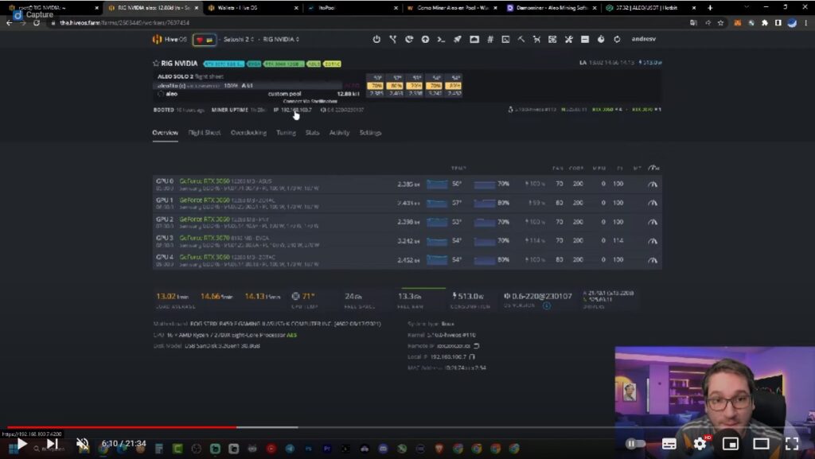Toggle subtitles in the video player
815x459 pixels.
pos(669,443)
